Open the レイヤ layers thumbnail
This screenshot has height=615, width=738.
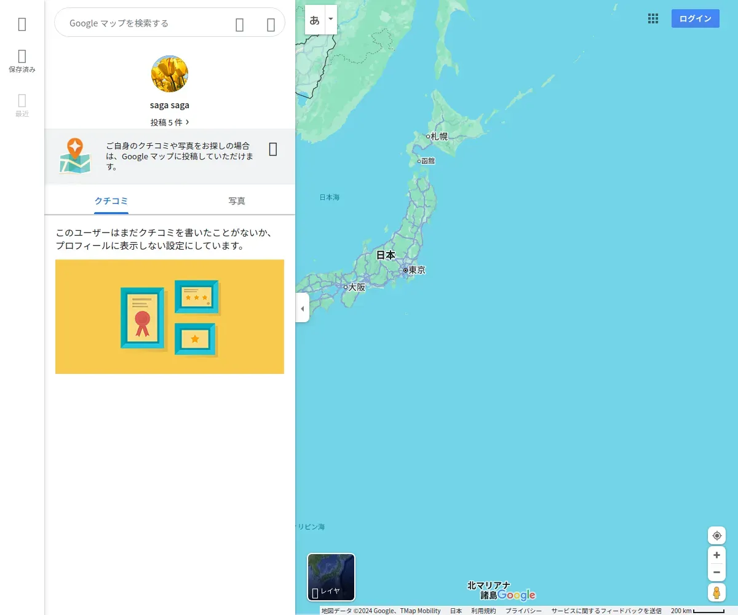pyautogui.click(x=331, y=577)
